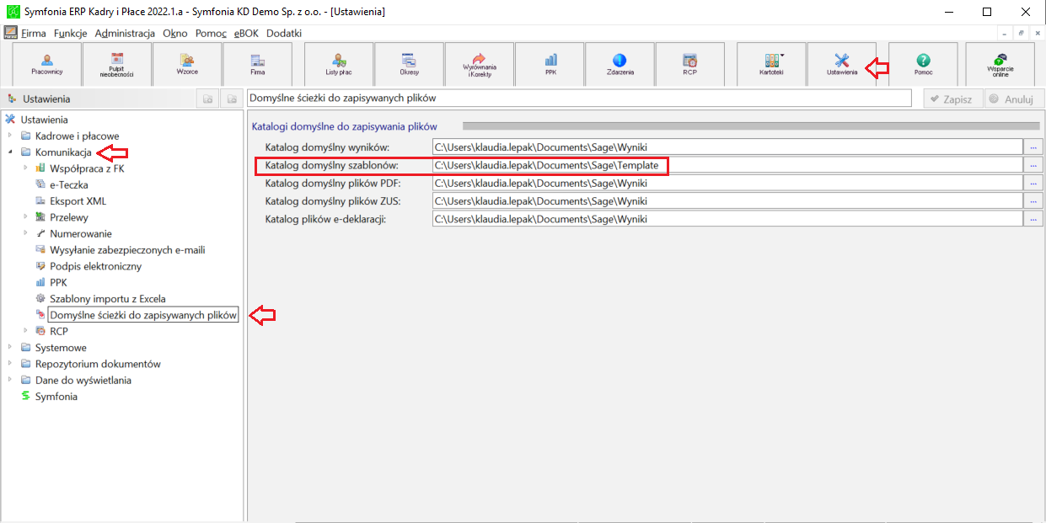Expand the Systemowe node
This screenshot has width=1046, height=523.
[10, 348]
